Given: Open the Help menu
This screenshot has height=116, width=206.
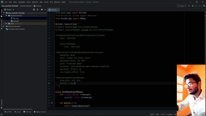Looking at the screenshot, I should [63, 2].
